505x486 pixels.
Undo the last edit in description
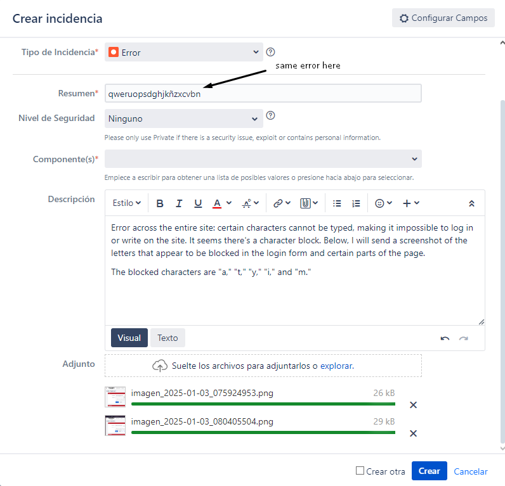(x=445, y=338)
